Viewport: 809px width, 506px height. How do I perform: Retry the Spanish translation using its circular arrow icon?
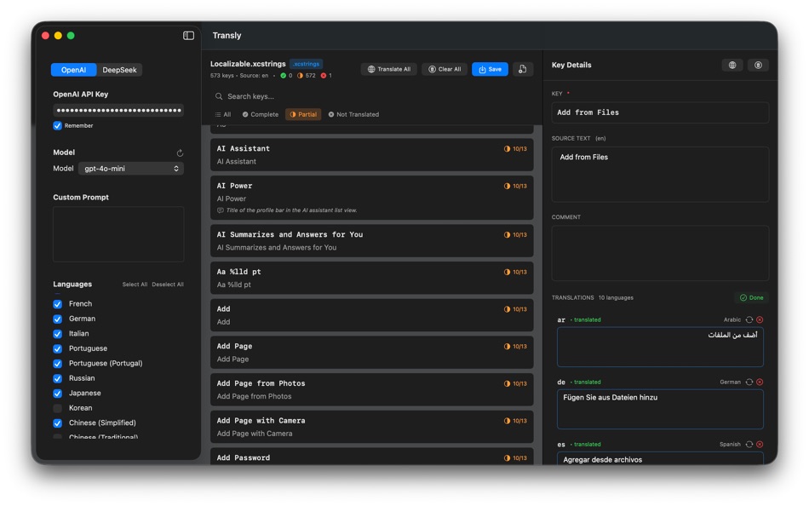click(x=749, y=444)
